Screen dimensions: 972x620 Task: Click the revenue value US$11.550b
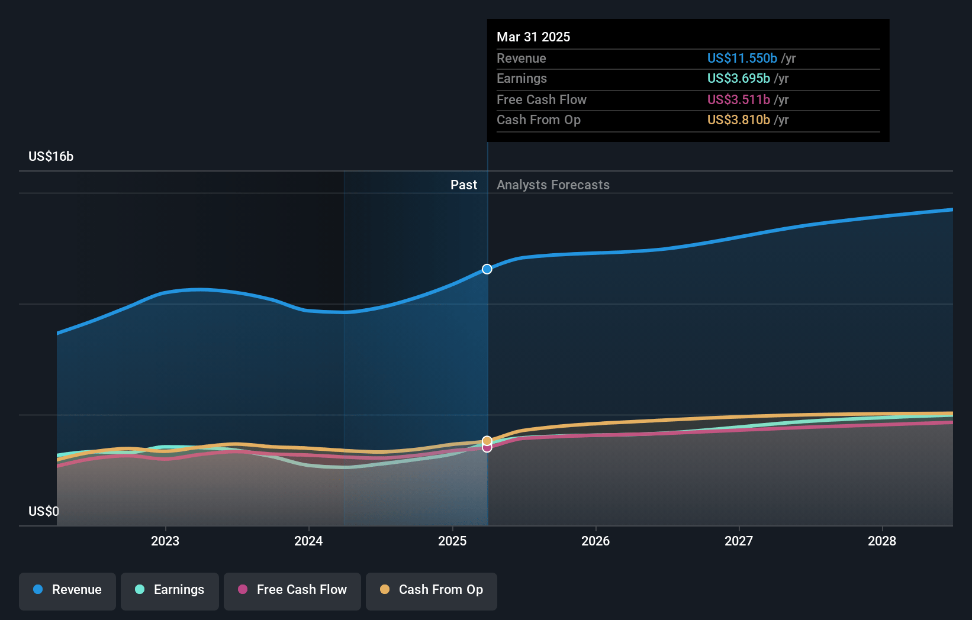742,58
